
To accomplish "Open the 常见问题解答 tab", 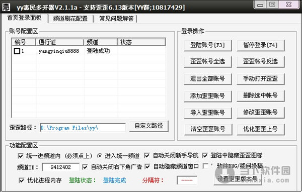I will [x=116, y=19].
